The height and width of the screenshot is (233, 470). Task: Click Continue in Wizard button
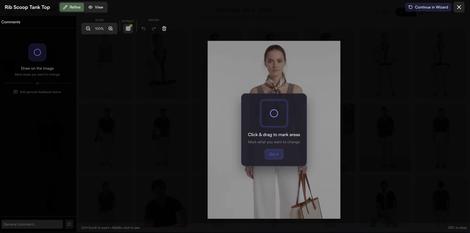tap(428, 7)
